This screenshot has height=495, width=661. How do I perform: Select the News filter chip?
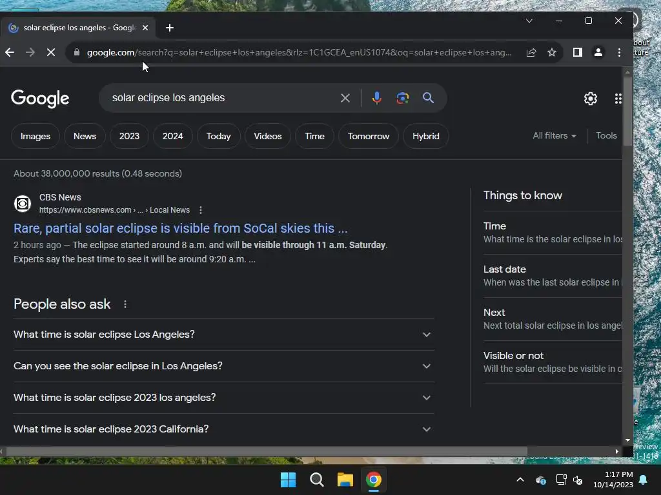pyautogui.click(x=85, y=137)
